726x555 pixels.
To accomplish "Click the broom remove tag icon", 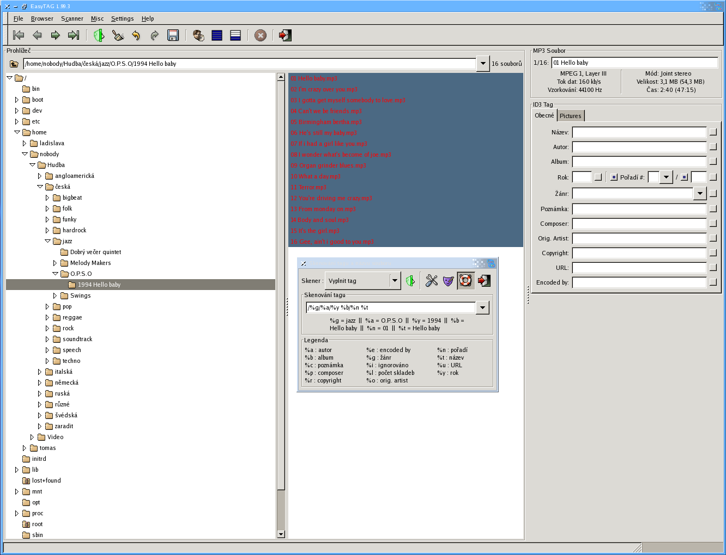I will [x=118, y=35].
